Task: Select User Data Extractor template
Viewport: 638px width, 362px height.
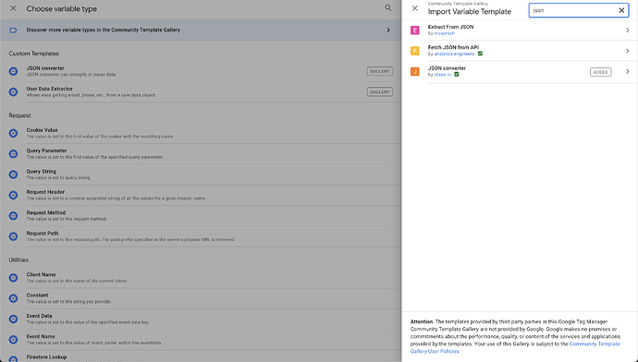Action: coord(201,91)
